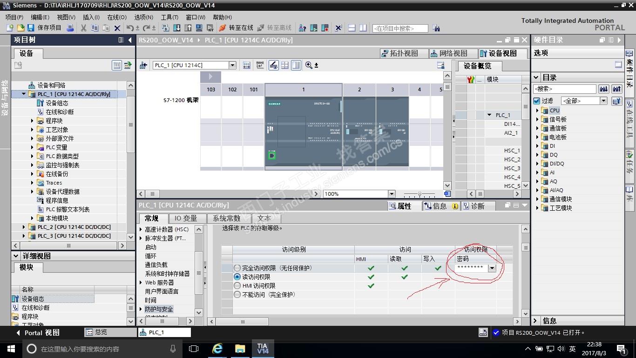Click the compile icon in toolbar
Screen dimensions: 636x358
pos(166,28)
